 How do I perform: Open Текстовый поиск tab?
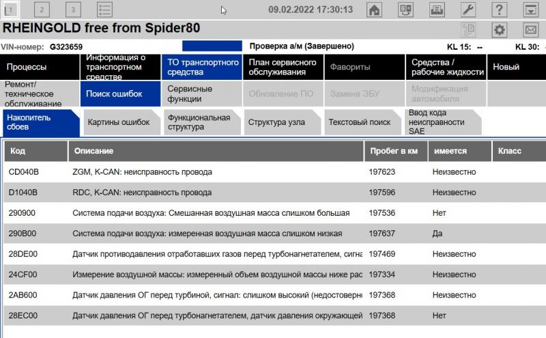click(x=363, y=122)
